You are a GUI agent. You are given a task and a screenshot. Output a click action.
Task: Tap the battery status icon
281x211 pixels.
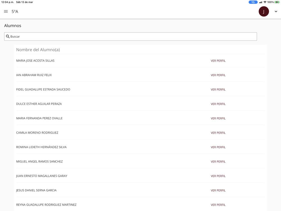pyautogui.click(x=277, y=2)
